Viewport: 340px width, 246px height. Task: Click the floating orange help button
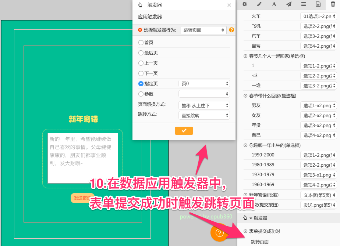[219, 232]
